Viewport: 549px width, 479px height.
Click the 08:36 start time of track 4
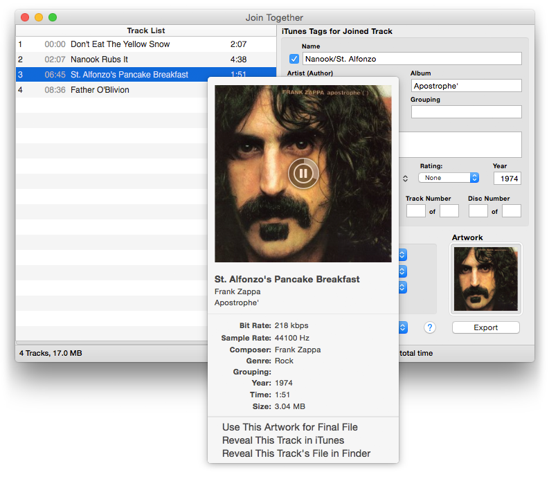(x=55, y=90)
